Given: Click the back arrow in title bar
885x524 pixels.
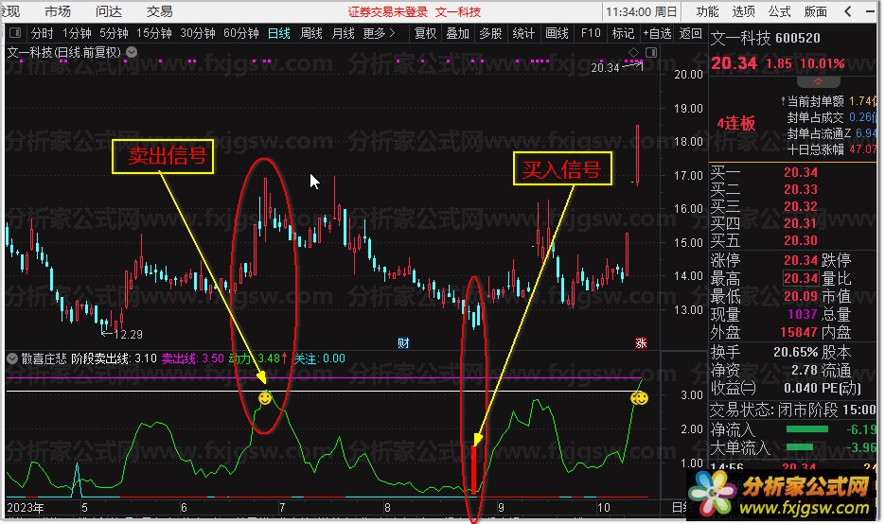Looking at the screenshot, I should coord(848,11).
